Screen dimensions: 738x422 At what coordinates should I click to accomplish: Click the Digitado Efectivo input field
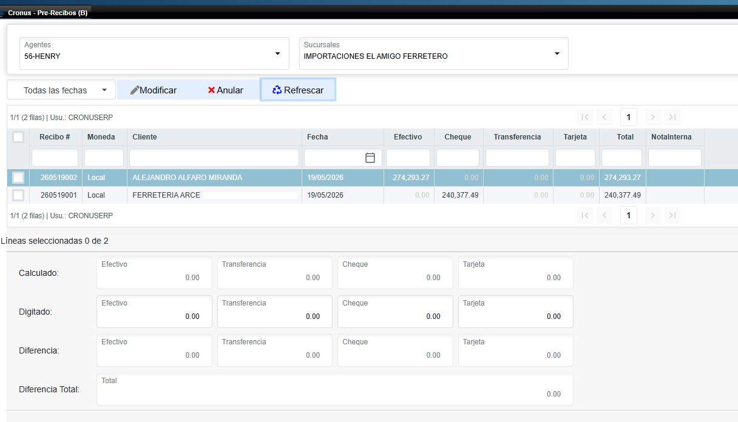point(154,312)
